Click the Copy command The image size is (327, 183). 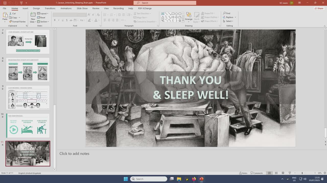(13, 18)
